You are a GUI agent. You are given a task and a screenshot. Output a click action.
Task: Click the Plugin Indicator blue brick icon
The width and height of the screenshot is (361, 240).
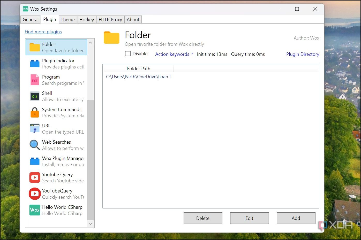(35, 64)
